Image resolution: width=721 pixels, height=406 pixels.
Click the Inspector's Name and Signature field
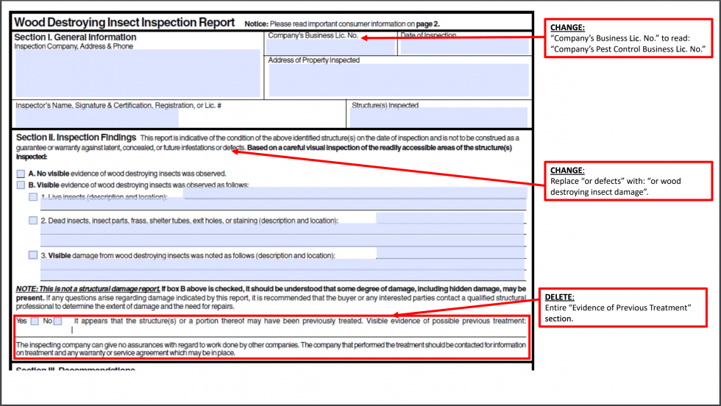pos(96,118)
